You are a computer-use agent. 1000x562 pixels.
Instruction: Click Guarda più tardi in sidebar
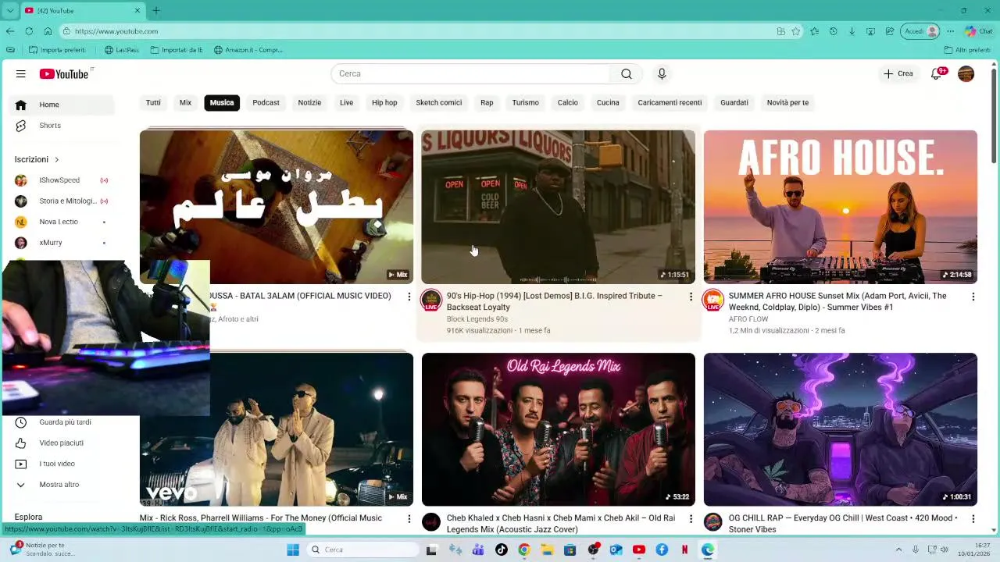coord(64,422)
